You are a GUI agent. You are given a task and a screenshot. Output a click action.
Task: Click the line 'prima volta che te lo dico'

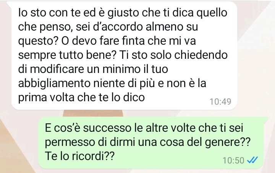[x=81, y=97]
